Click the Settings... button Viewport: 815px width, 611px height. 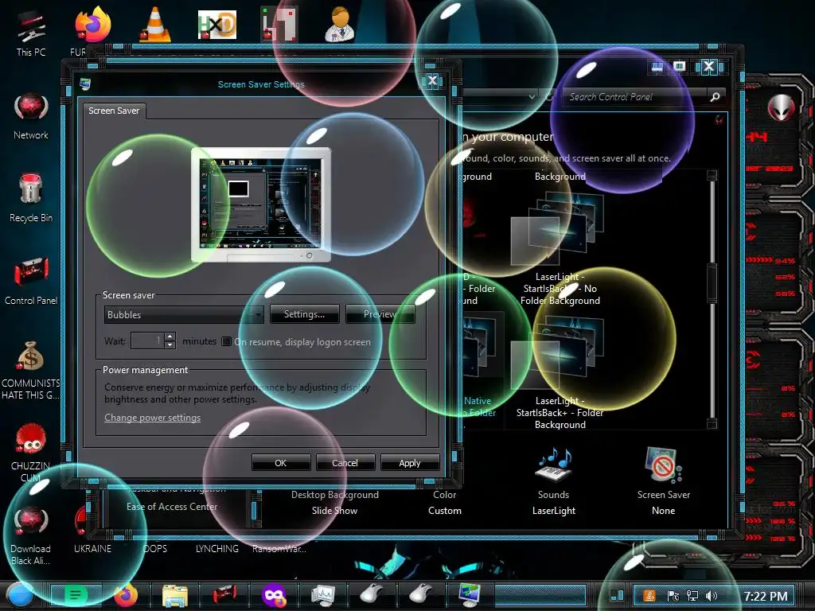pyautogui.click(x=305, y=314)
